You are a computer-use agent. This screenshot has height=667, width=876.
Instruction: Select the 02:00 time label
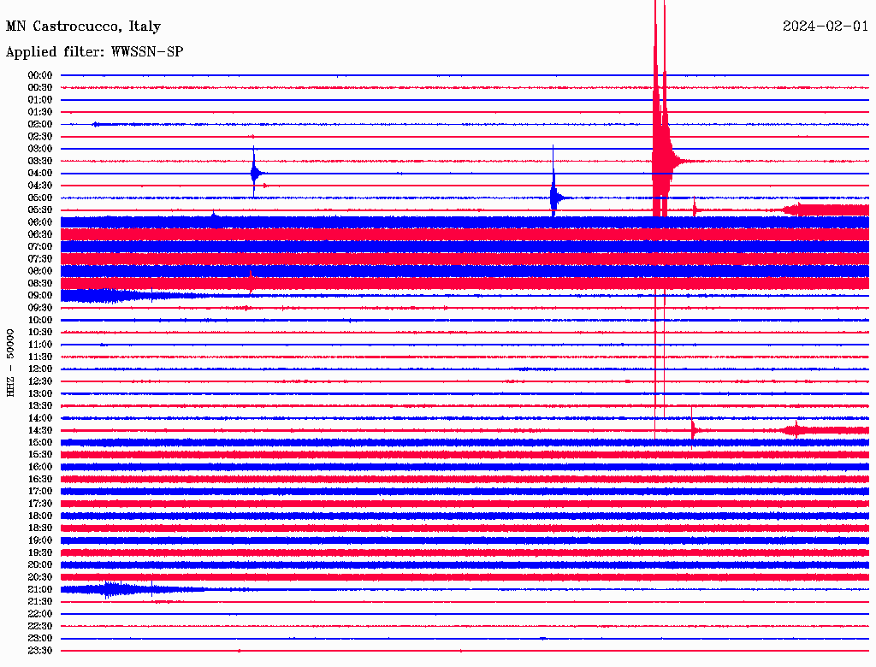(40, 124)
